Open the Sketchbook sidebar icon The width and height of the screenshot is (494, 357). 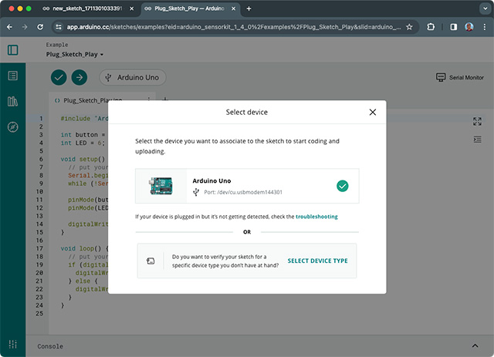[x=12, y=76]
